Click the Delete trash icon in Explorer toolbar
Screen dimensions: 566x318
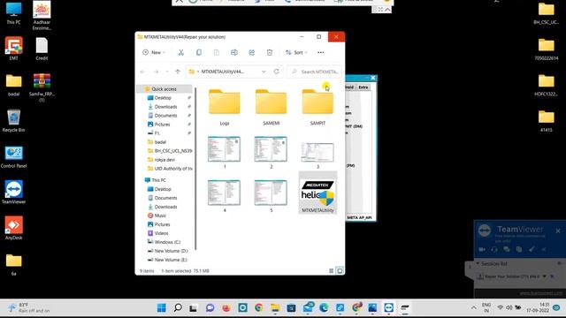269,53
